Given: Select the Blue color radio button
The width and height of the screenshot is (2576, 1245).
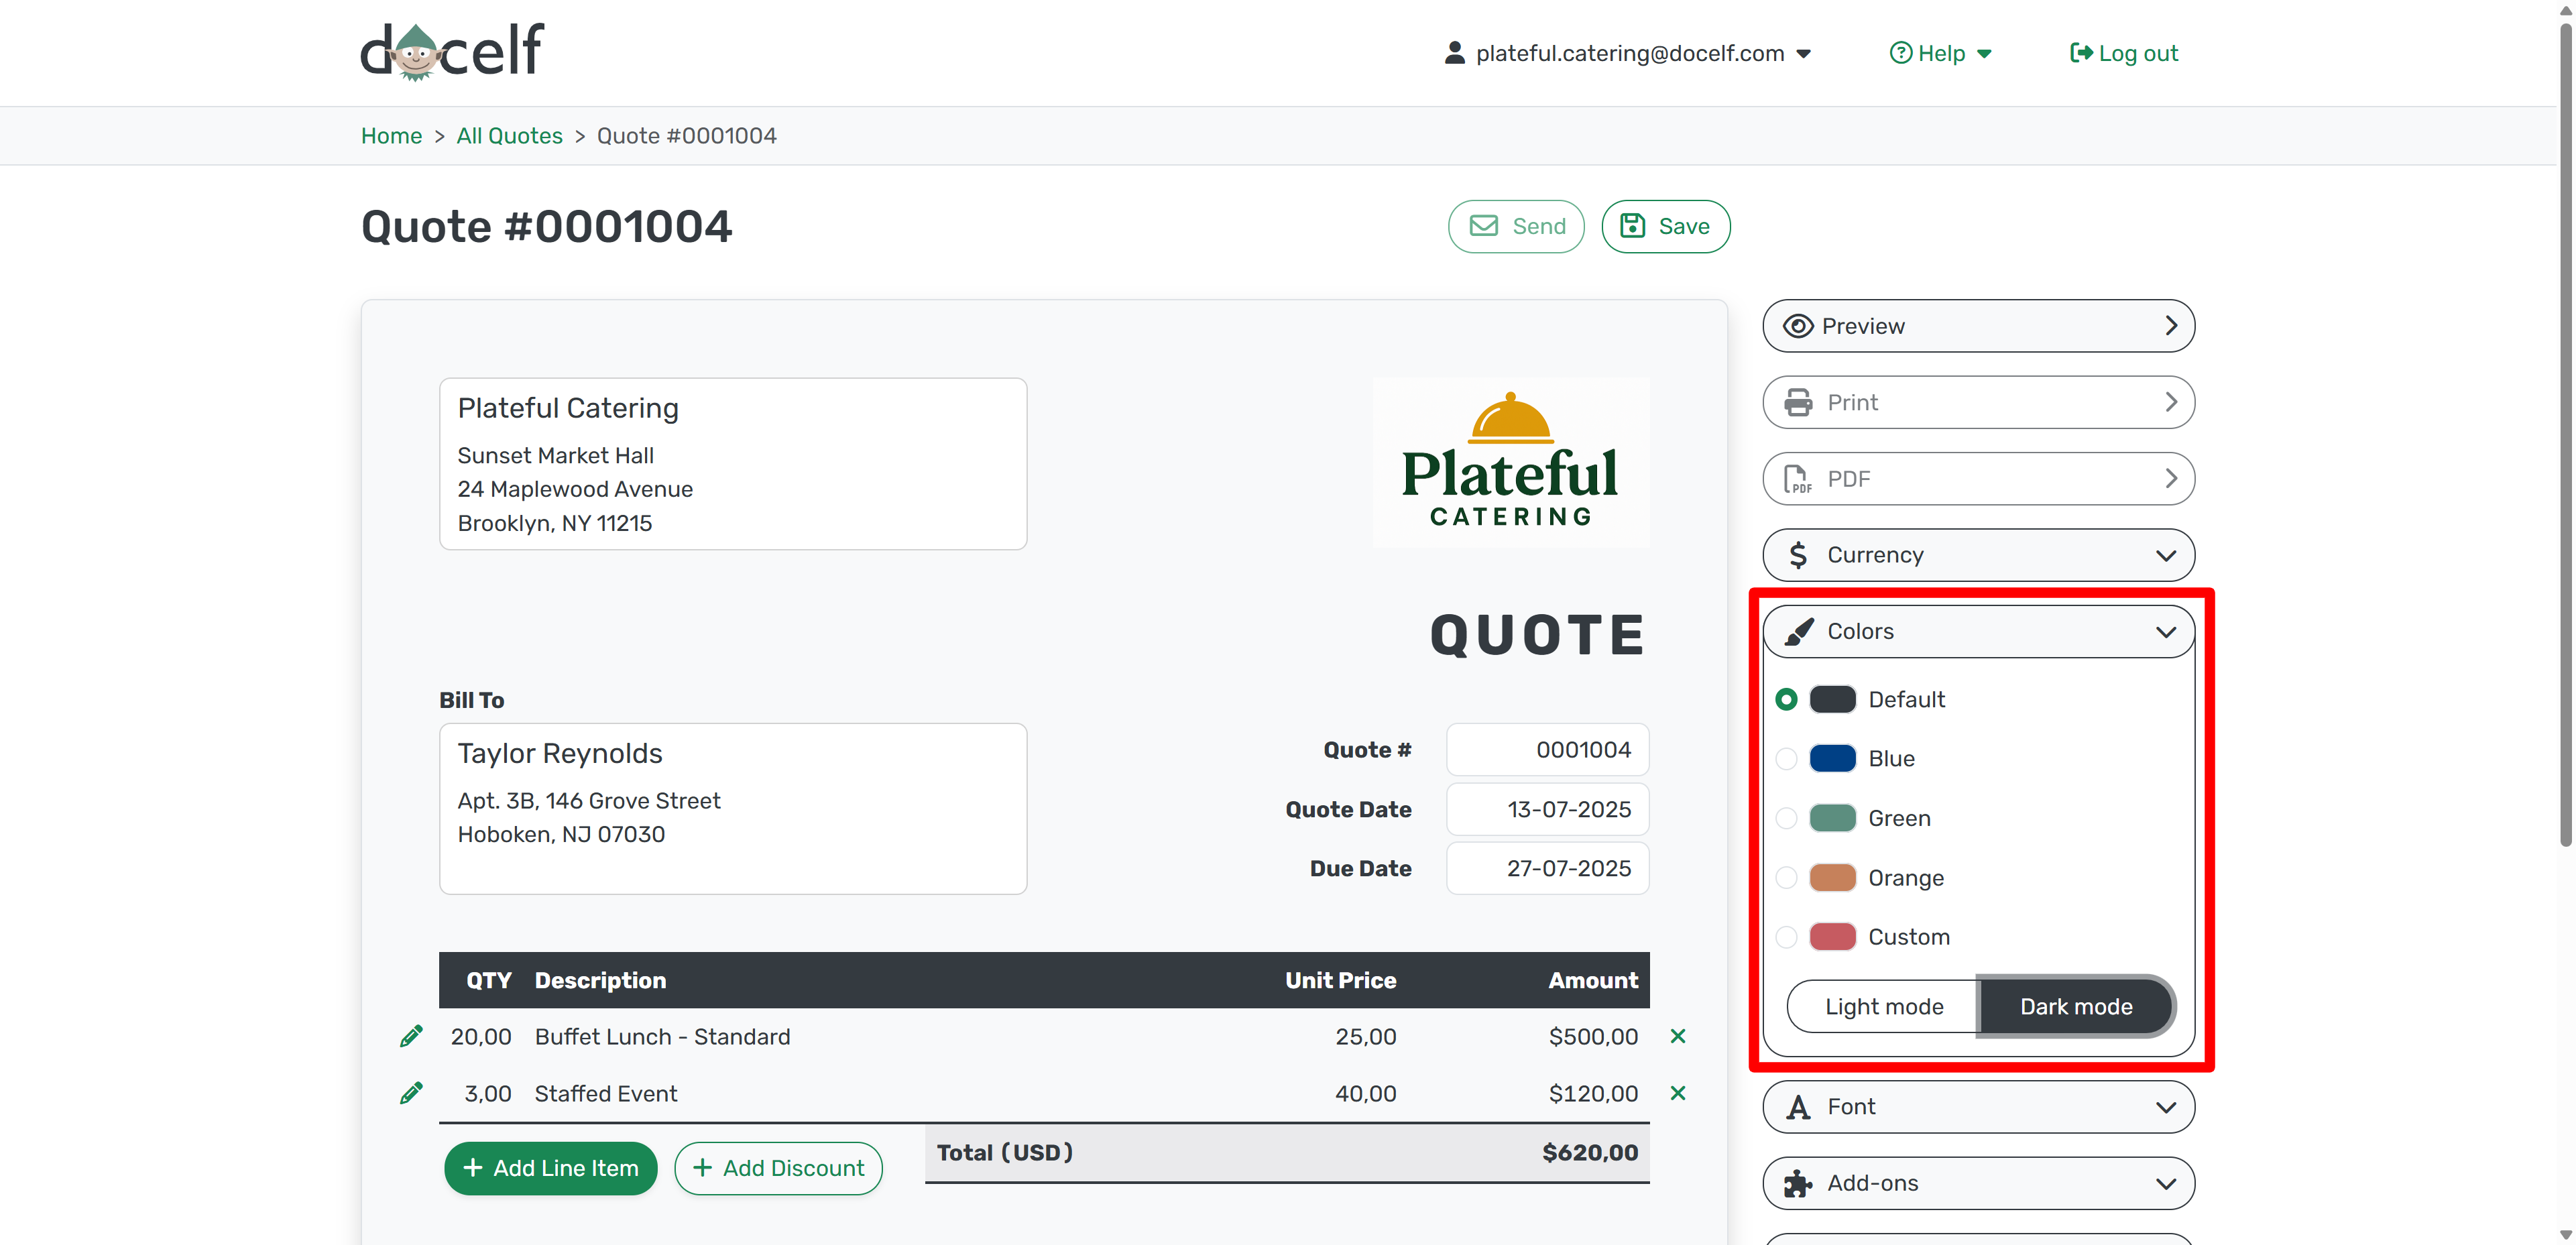Looking at the screenshot, I should [1787, 759].
